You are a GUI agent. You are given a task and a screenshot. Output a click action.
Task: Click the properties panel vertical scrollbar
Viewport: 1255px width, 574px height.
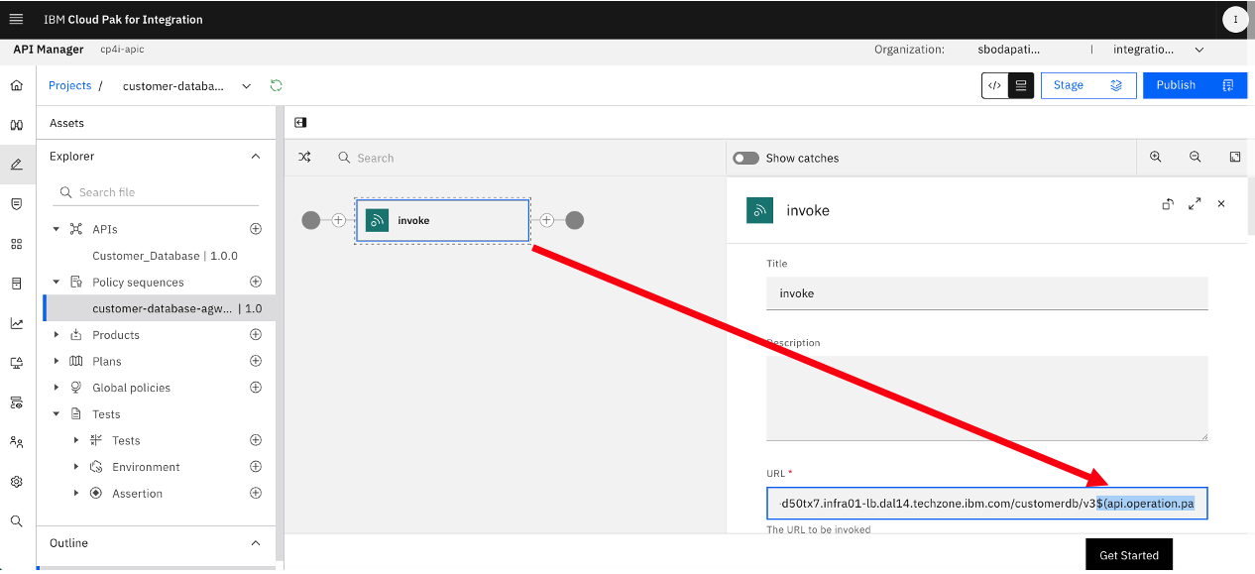tap(1251, 207)
